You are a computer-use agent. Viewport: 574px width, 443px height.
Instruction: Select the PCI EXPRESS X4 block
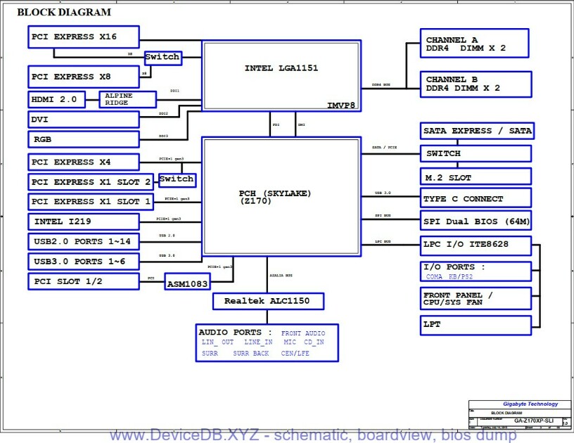84,162
